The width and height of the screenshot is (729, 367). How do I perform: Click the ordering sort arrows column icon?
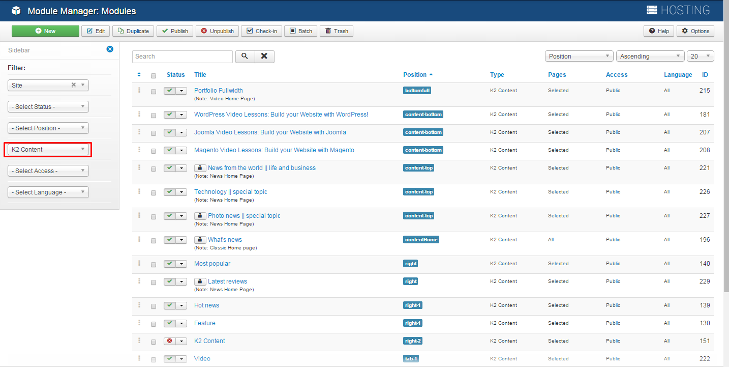point(139,75)
